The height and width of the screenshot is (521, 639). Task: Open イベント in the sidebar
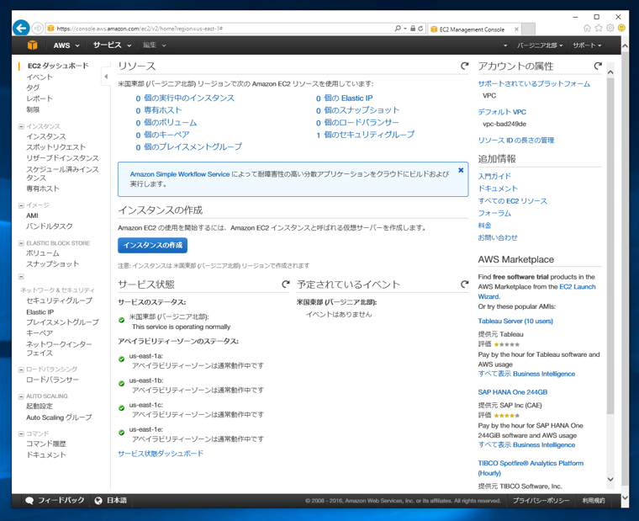point(40,77)
